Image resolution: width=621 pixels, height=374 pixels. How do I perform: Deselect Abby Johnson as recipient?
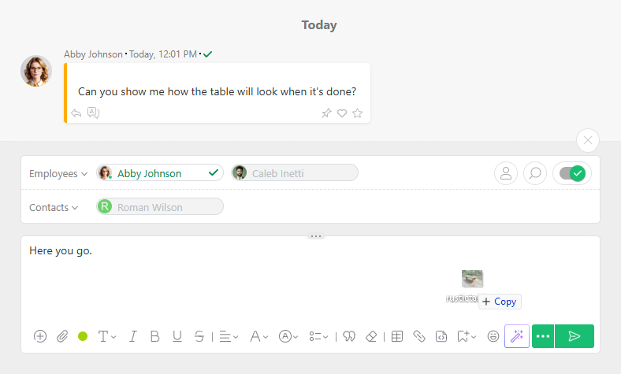(x=160, y=173)
